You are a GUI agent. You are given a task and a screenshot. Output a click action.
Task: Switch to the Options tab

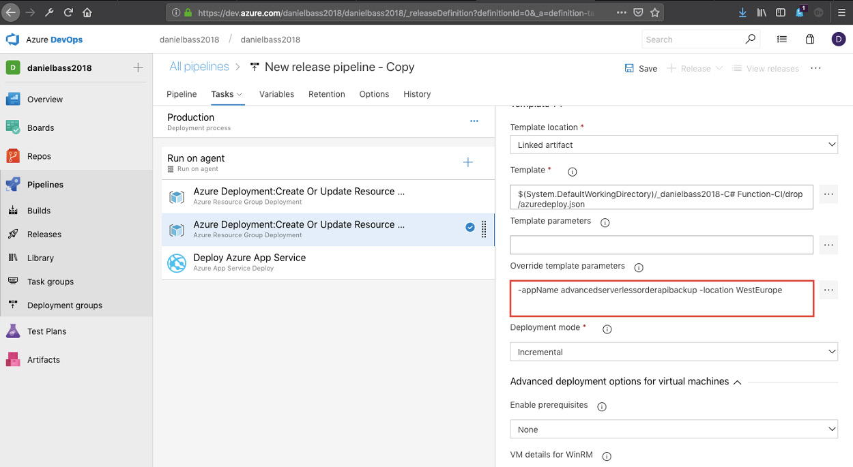(374, 94)
